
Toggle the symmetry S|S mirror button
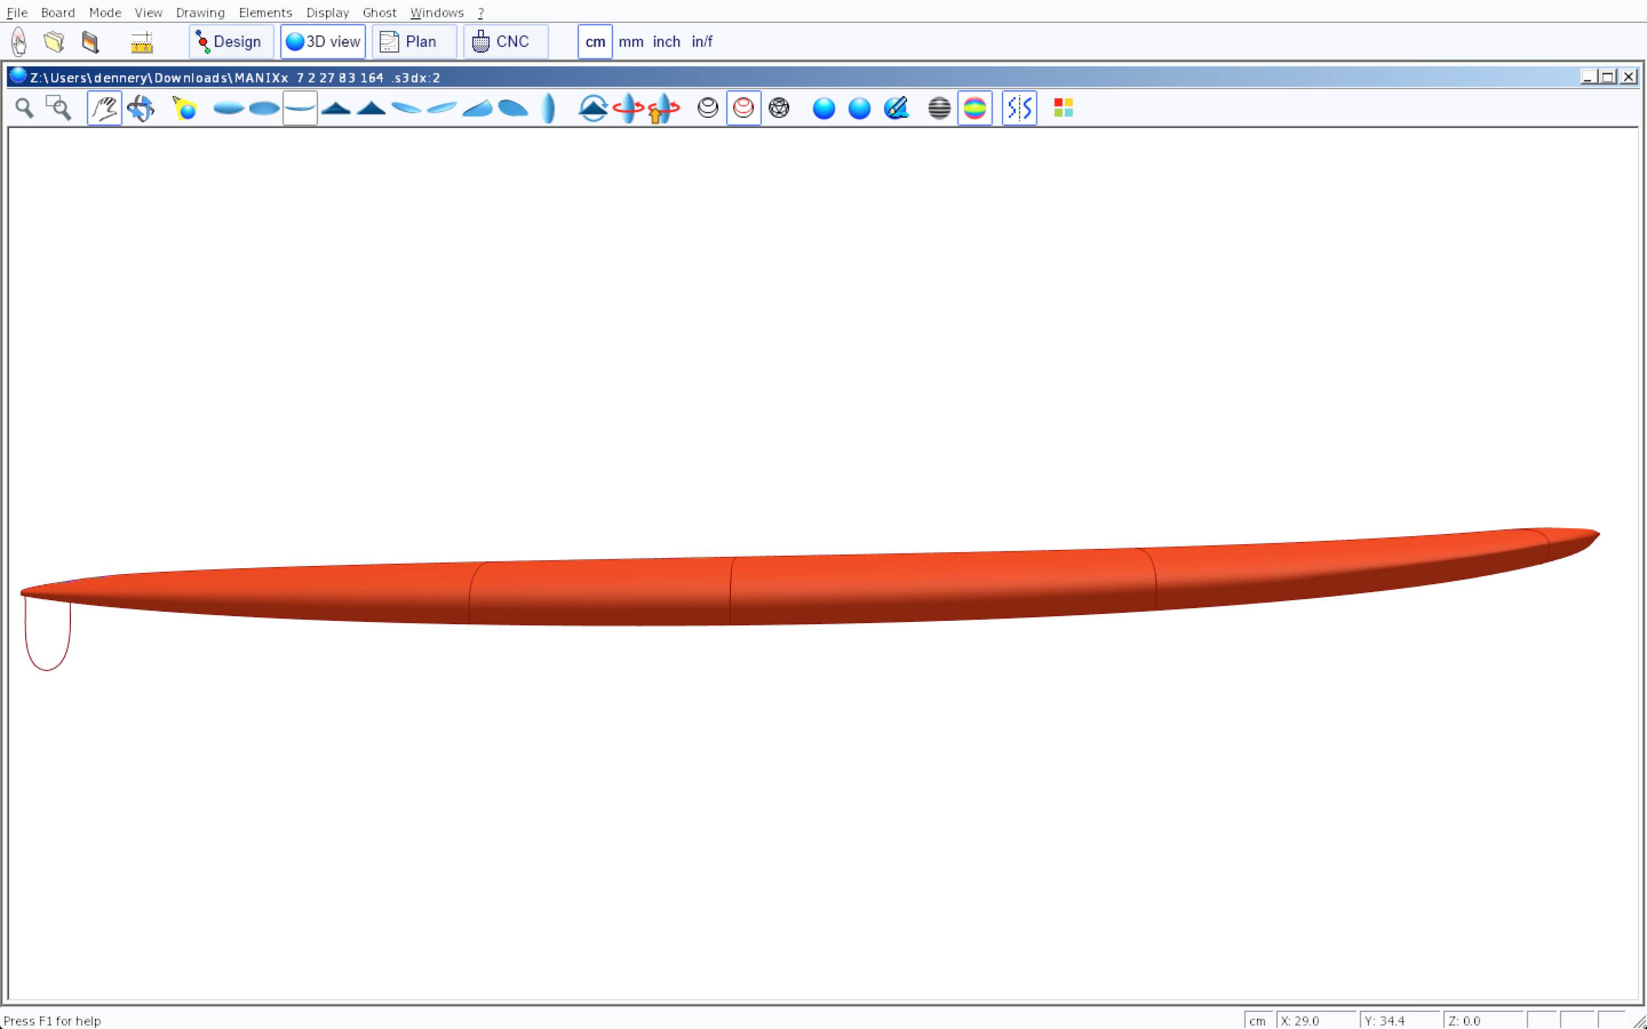click(1019, 108)
